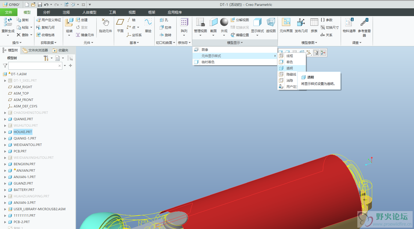Click the Drag Components (拖动元件) hand icon
This screenshot has width=414, height=229.
[x=105, y=22]
